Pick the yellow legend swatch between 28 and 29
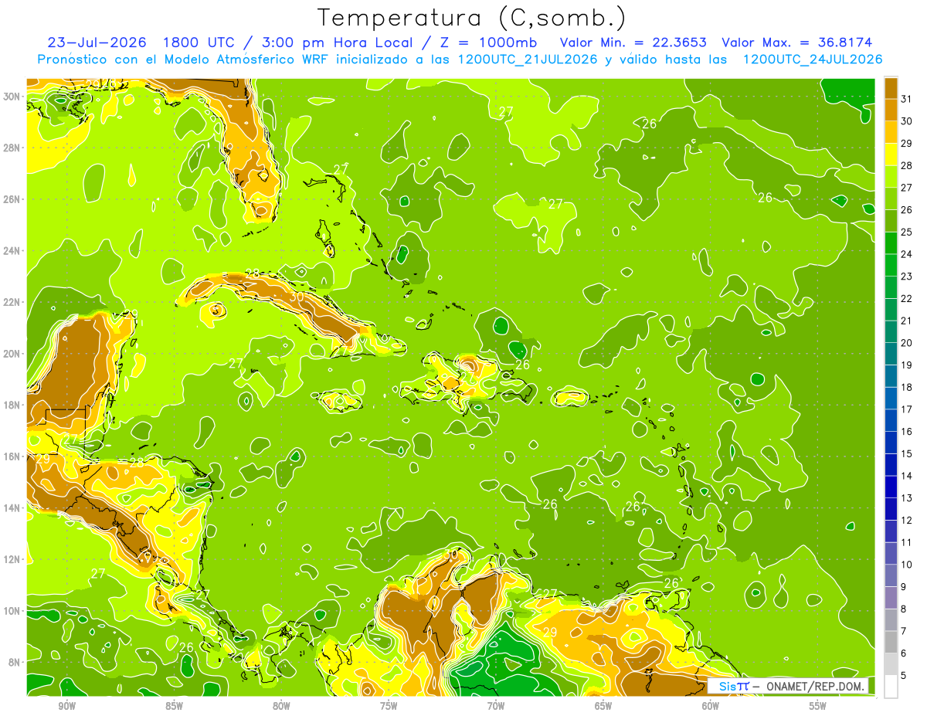The height and width of the screenshot is (716, 927). pyautogui.click(x=891, y=154)
